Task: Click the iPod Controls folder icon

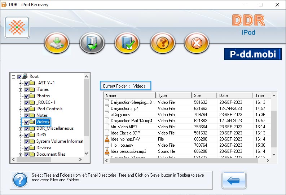Action: (32, 109)
